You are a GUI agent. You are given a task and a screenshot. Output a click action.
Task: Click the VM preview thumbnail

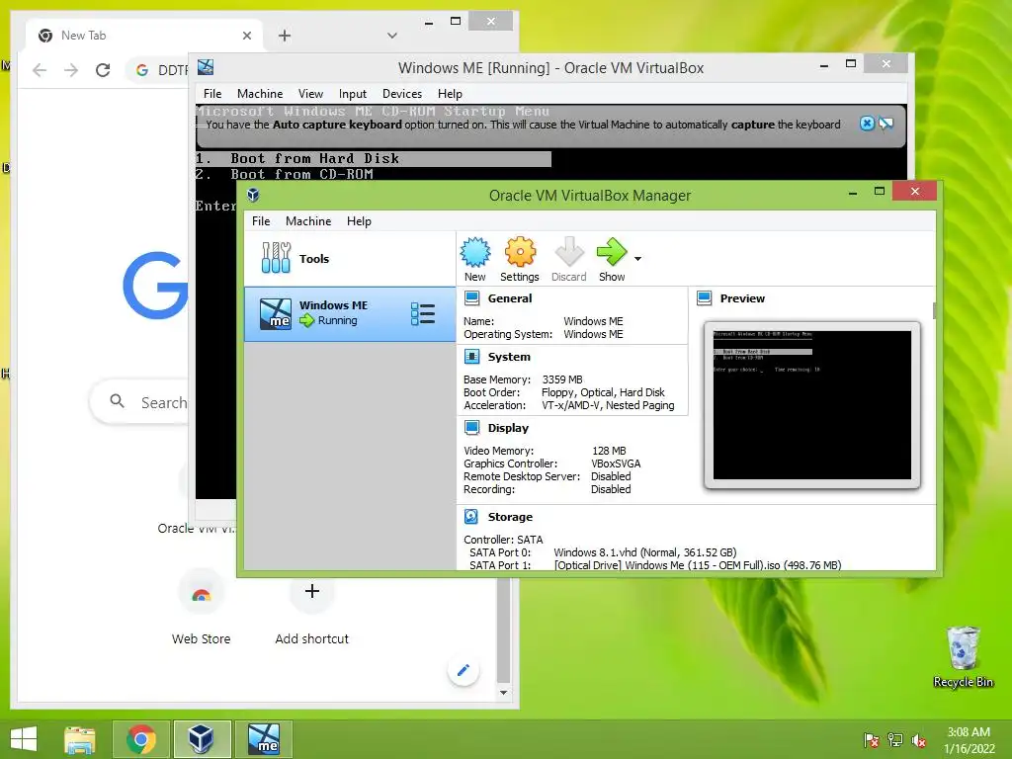(812, 404)
